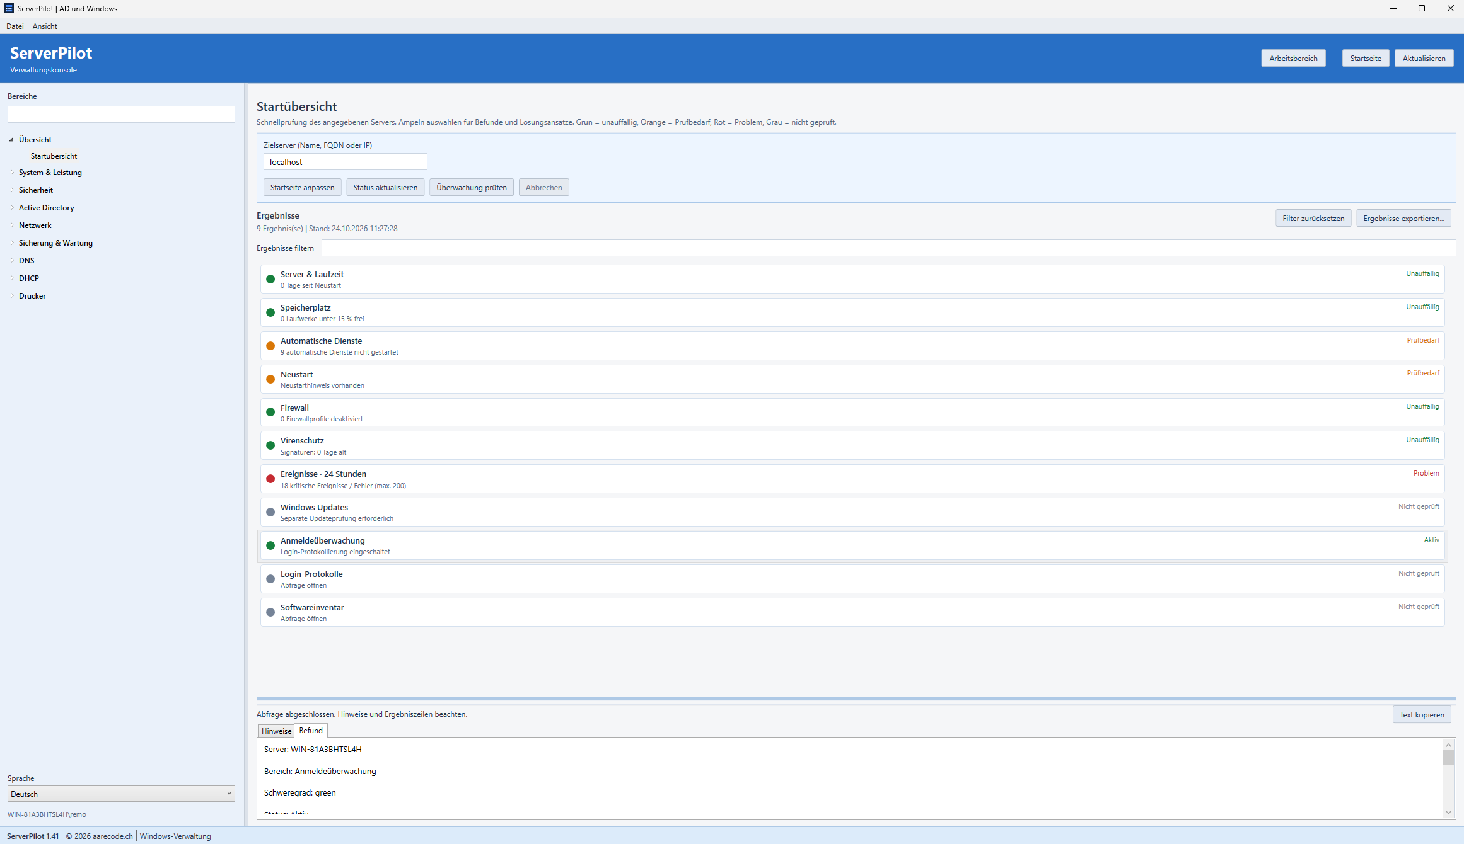Click the ServerPilot app icon in title bar
Viewport: 1464px width, 844px height.
9,8
